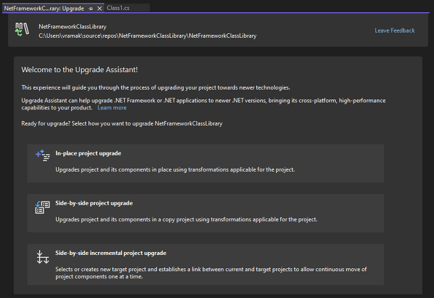
Task: Click the NetFrameworkClassLibrary project icon
Action: coord(22,31)
